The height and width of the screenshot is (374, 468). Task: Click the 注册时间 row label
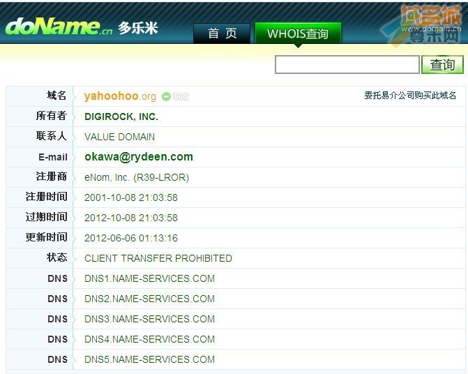[x=46, y=197]
